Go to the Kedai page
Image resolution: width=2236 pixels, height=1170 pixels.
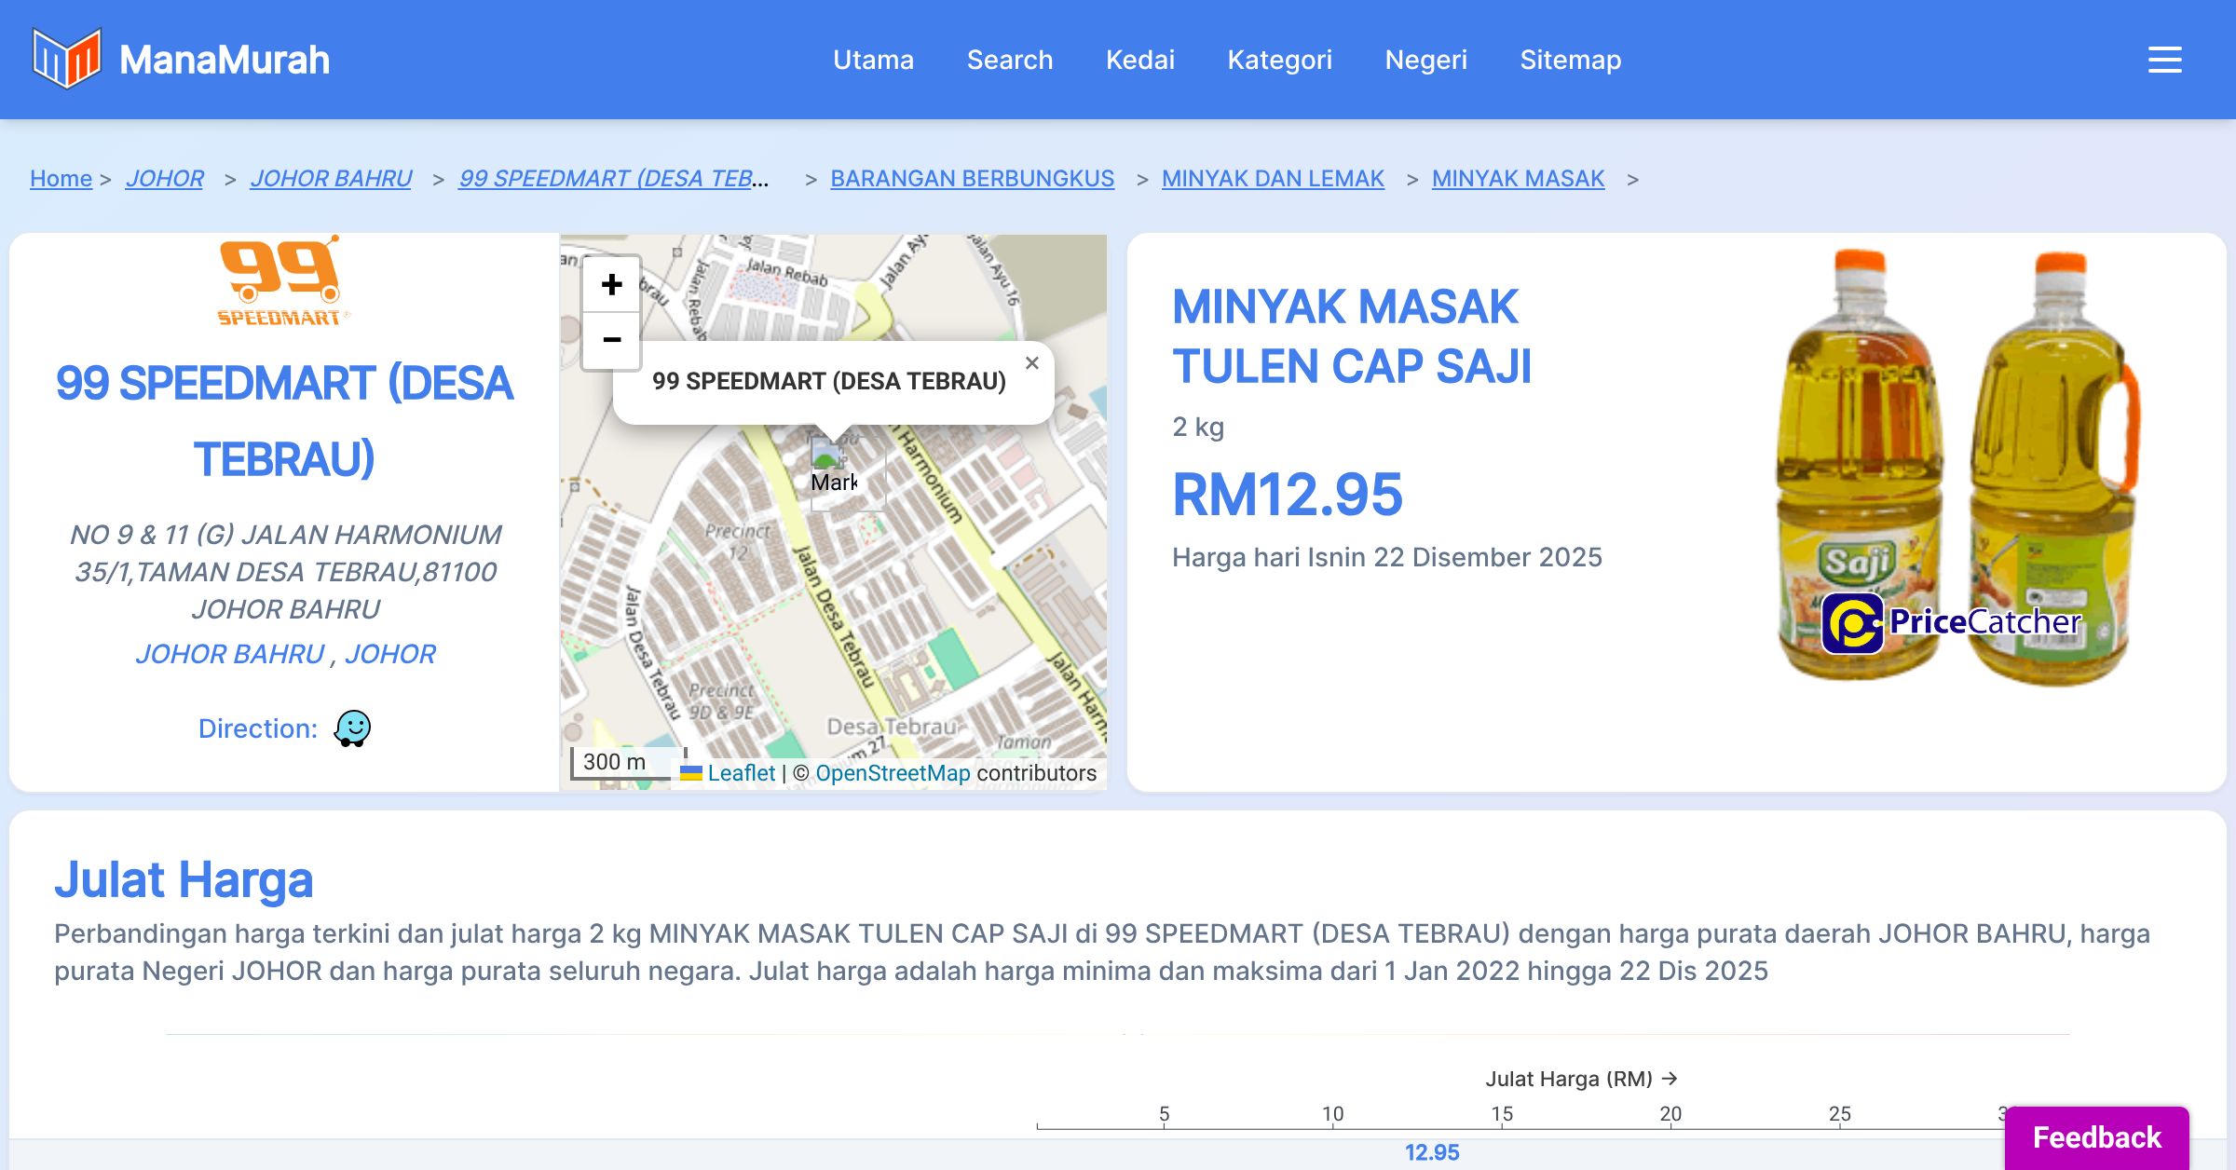(x=1139, y=60)
